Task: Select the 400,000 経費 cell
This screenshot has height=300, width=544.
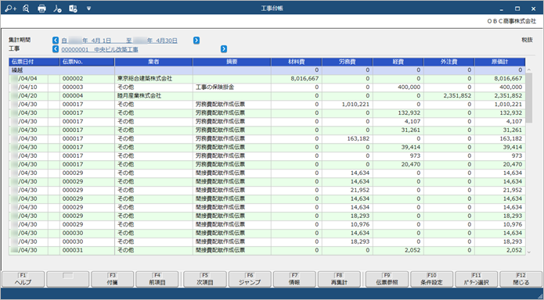Action: pos(398,87)
